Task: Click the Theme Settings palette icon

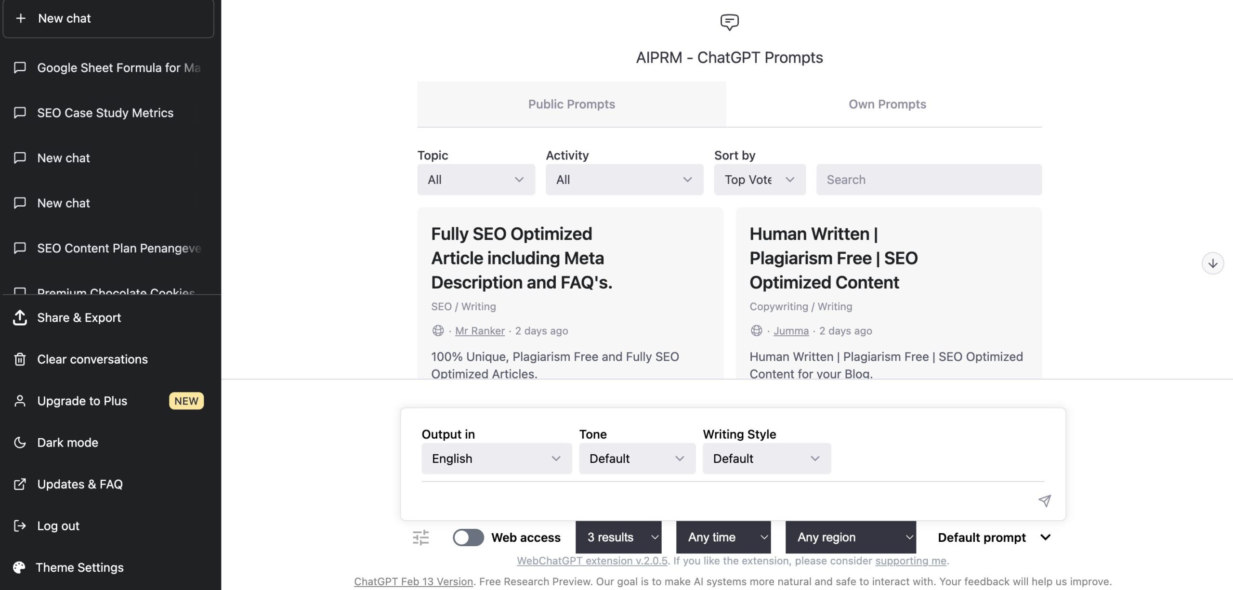Action: pyautogui.click(x=19, y=567)
